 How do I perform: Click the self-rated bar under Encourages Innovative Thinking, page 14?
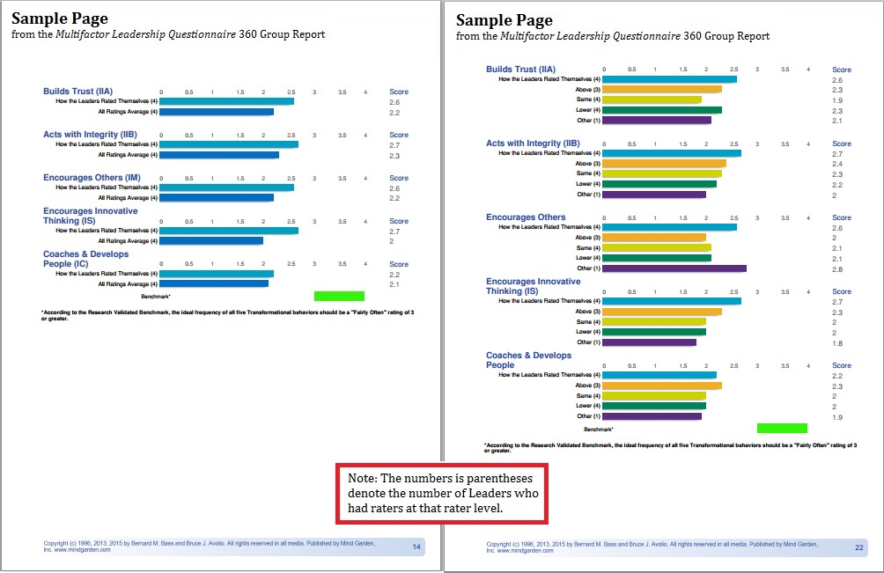pos(229,231)
